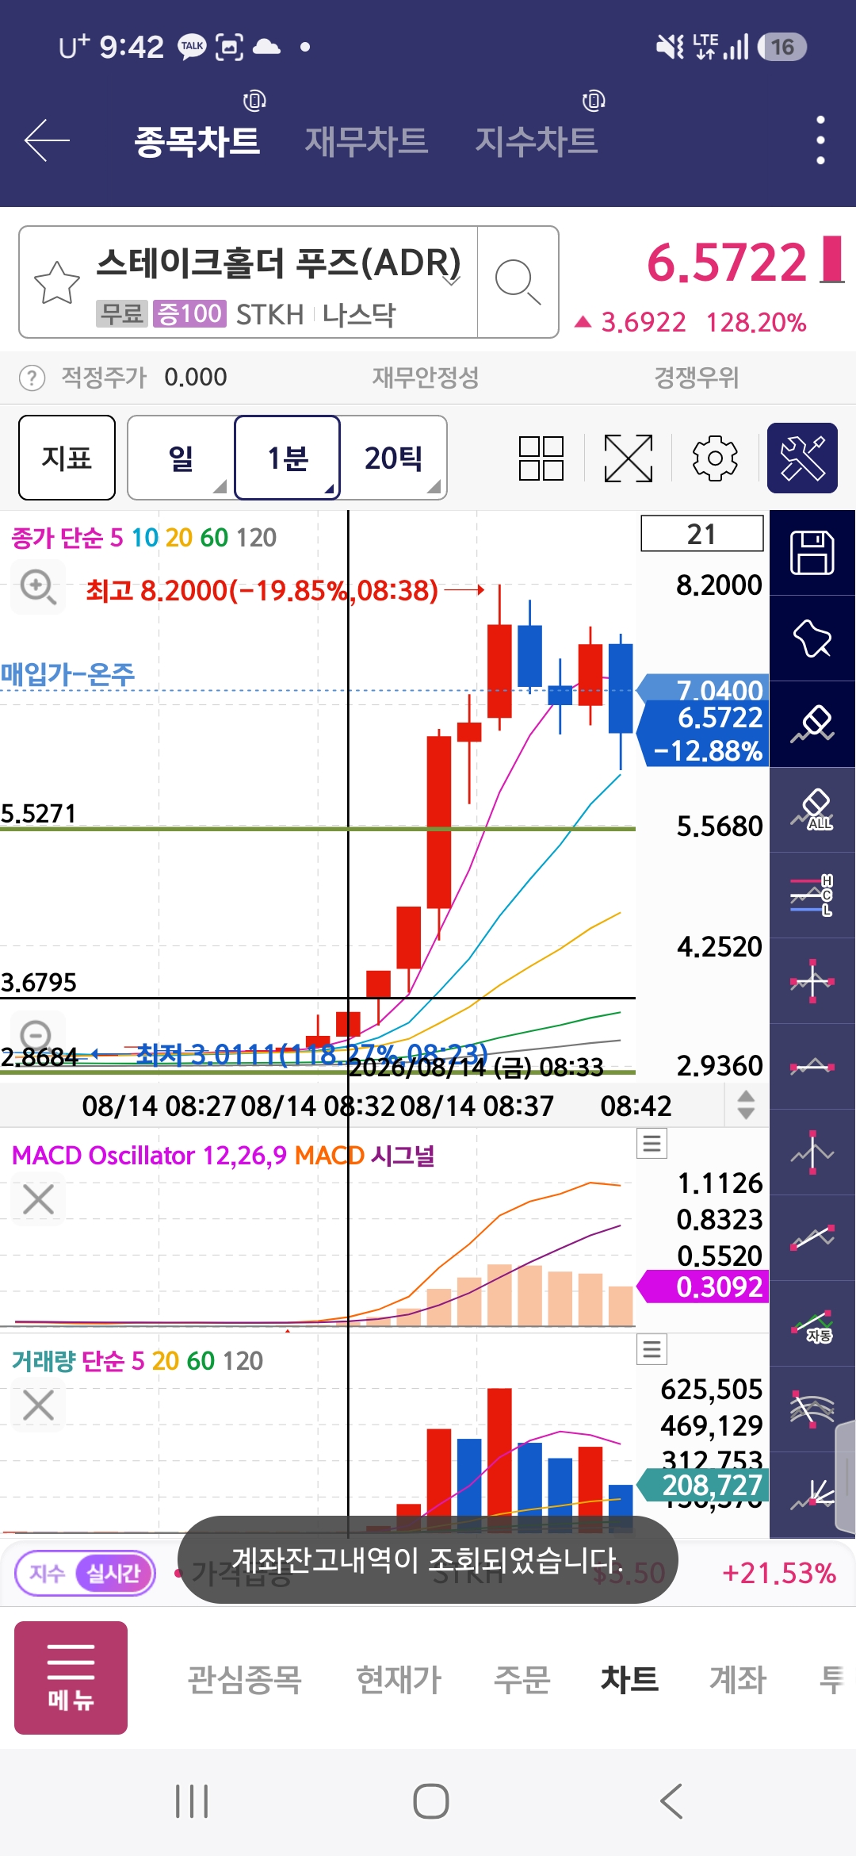
Task: Open volume panel list menu icon
Action: tap(652, 1349)
